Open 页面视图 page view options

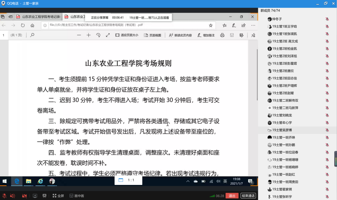coord(153,35)
